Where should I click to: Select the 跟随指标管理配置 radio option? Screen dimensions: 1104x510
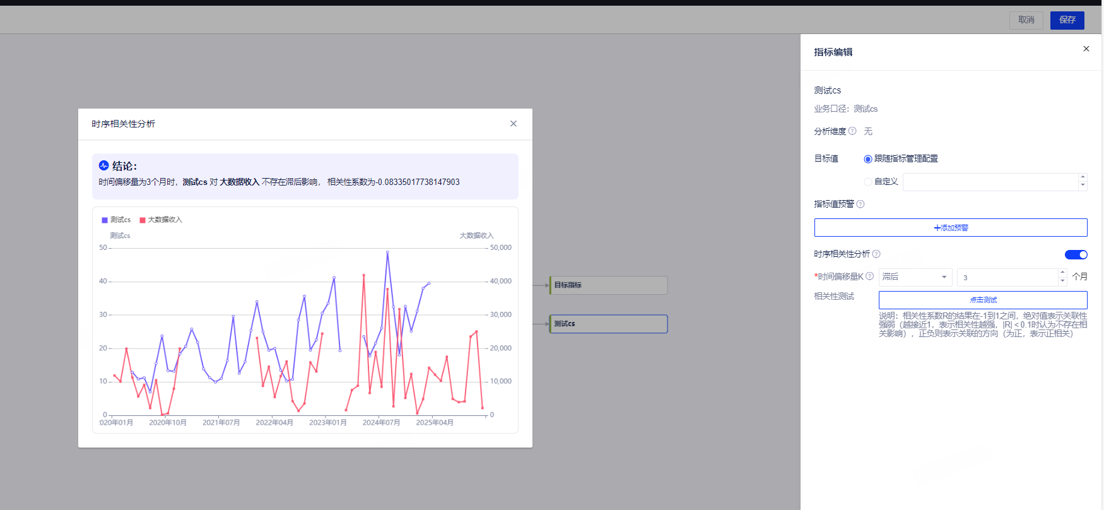coord(868,159)
